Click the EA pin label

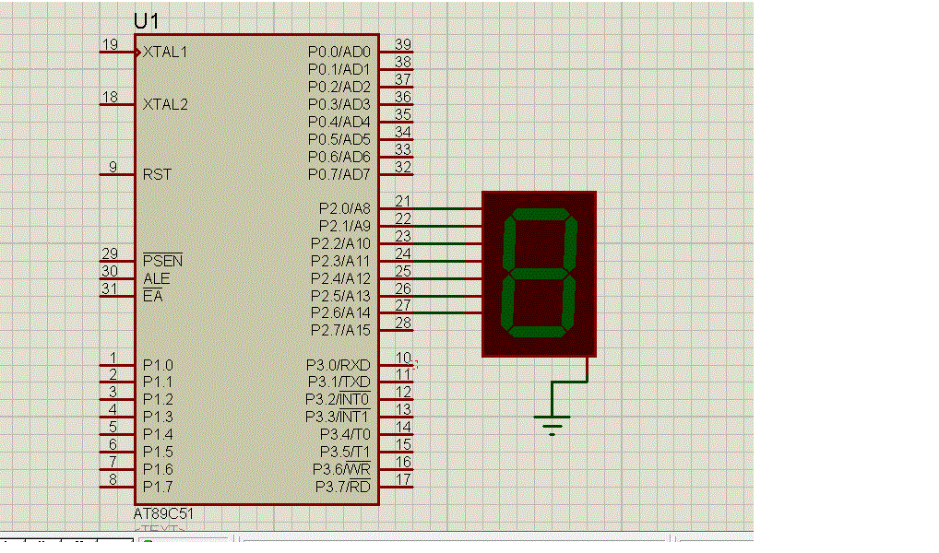pos(153,296)
